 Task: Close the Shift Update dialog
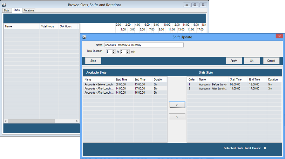click(279, 36)
